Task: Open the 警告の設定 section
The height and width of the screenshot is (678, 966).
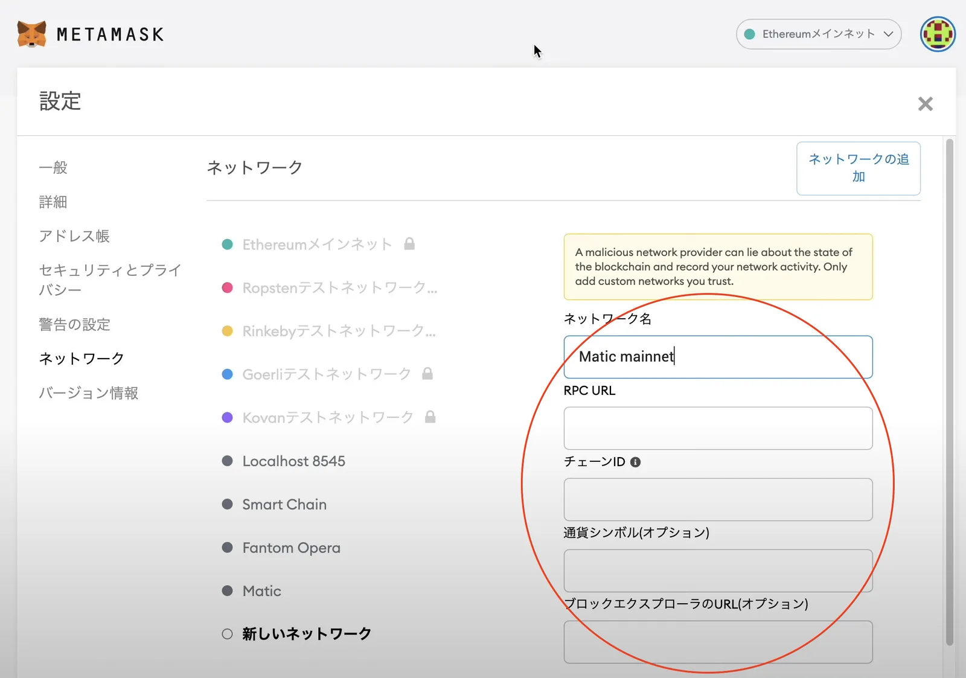Action: click(x=74, y=324)
